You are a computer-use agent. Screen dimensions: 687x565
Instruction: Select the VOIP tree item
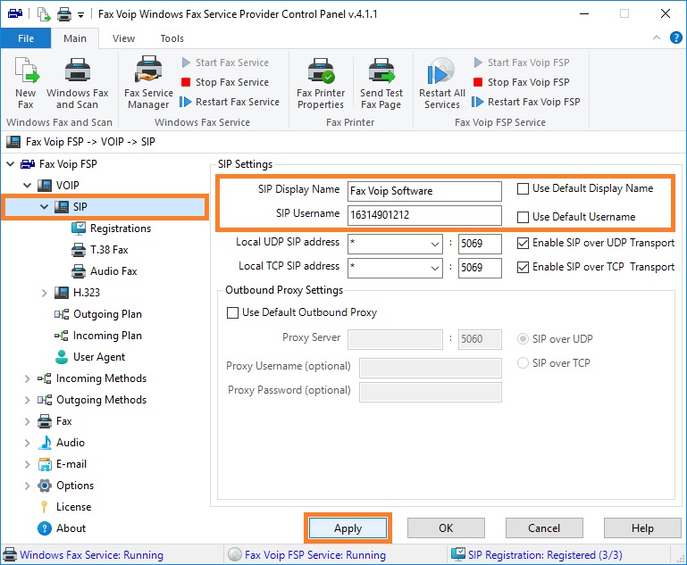[x=67, y=186]
